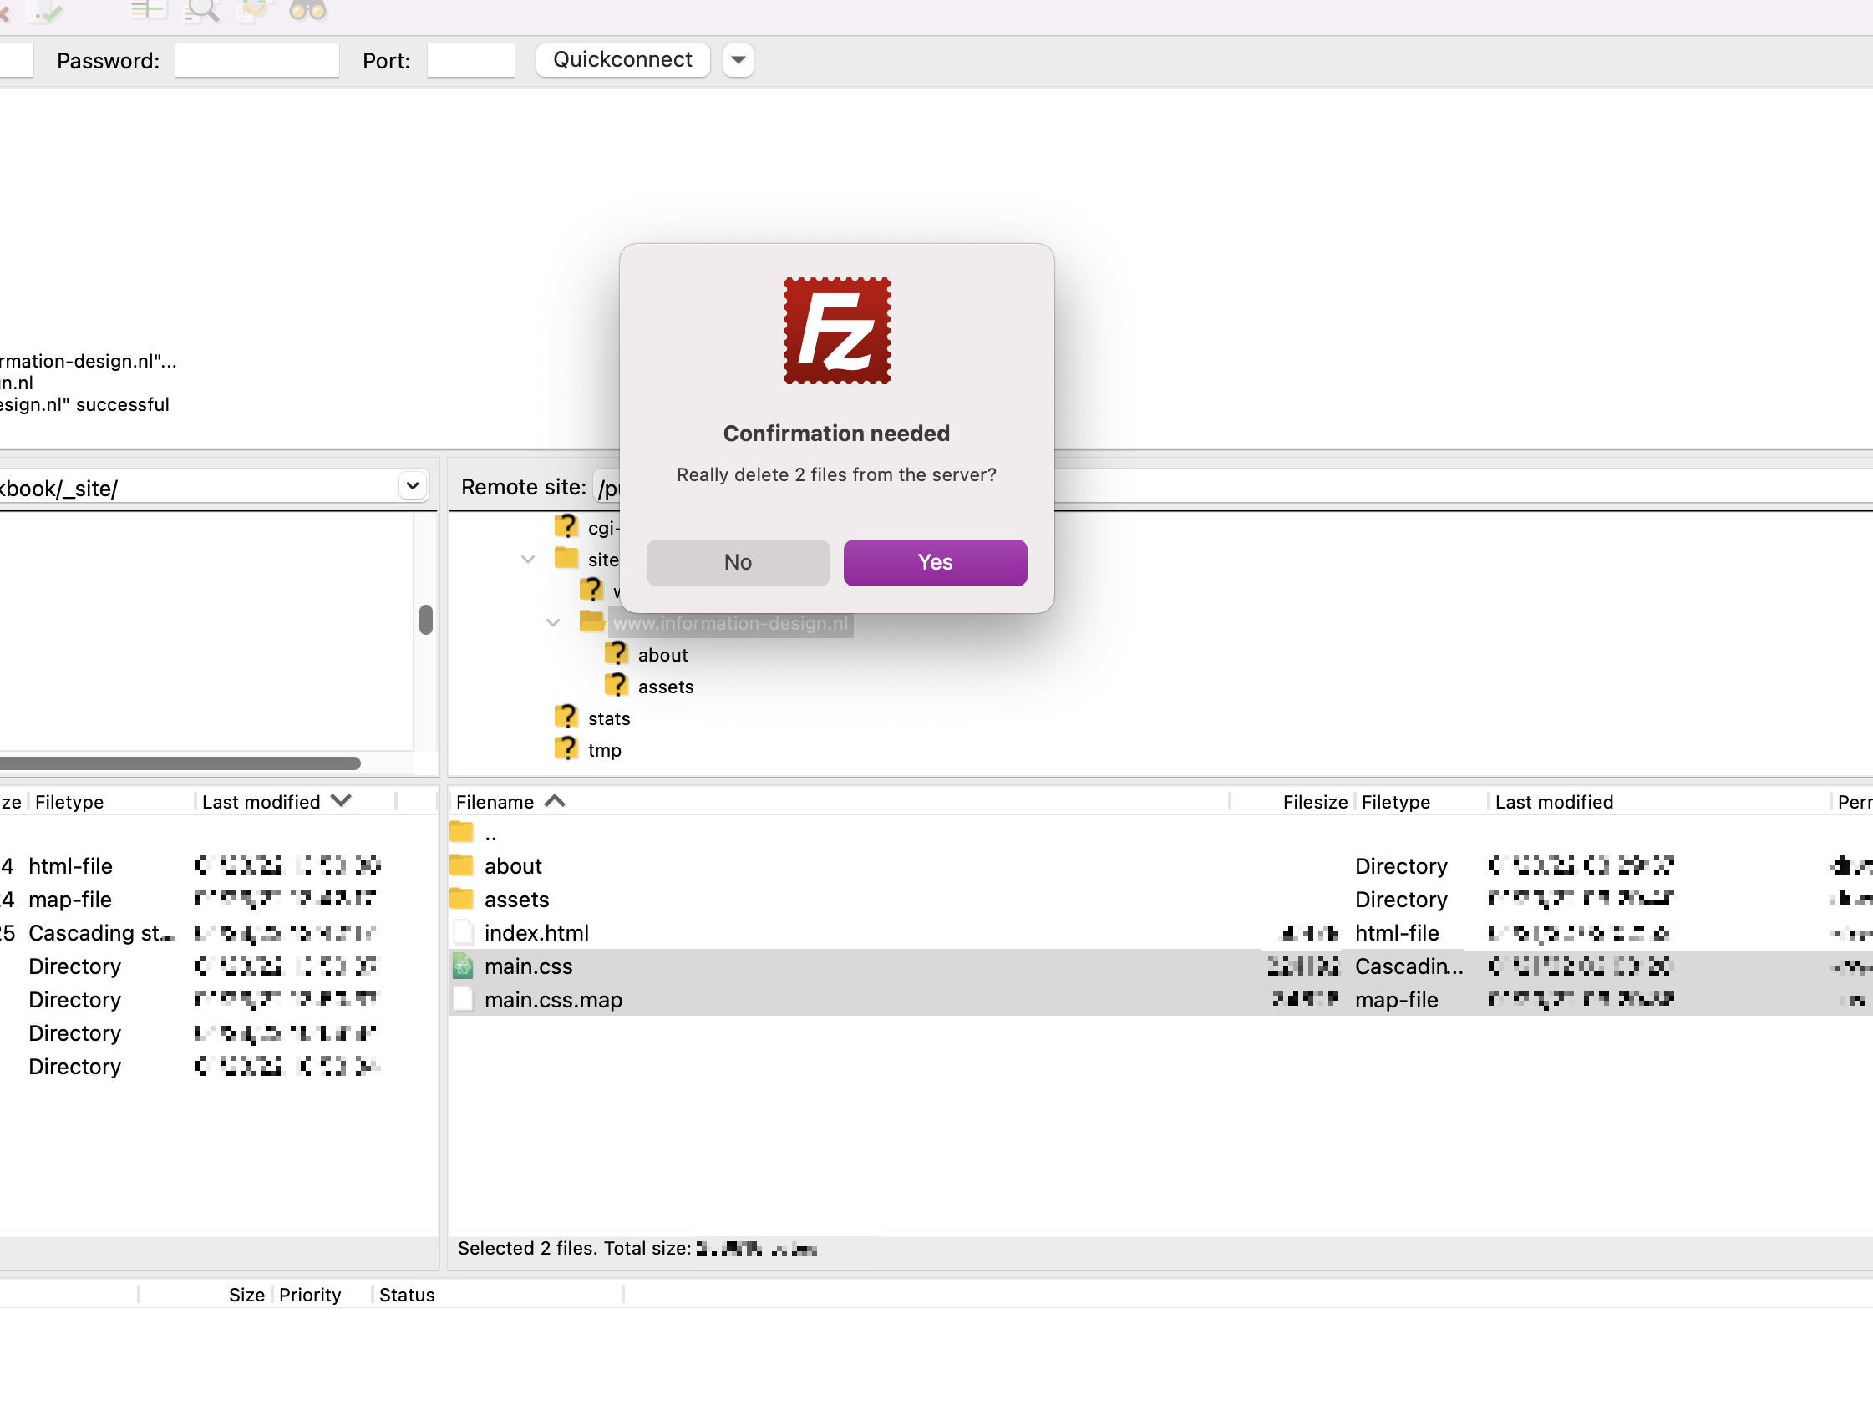Open the Quickconnect options dropdown arrow
The height and width of the screenshot is (1420, 1873).
(x=738, y=59)
